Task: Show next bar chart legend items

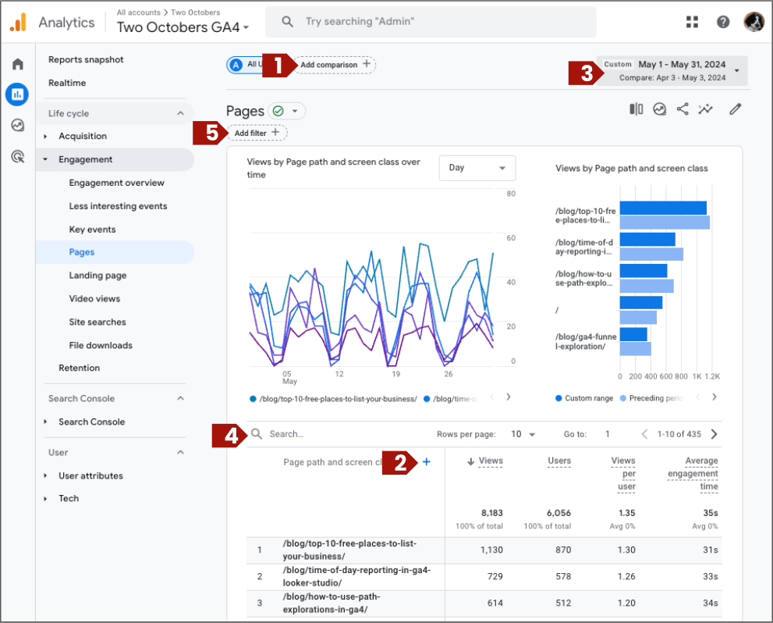Action: [714, 397]
